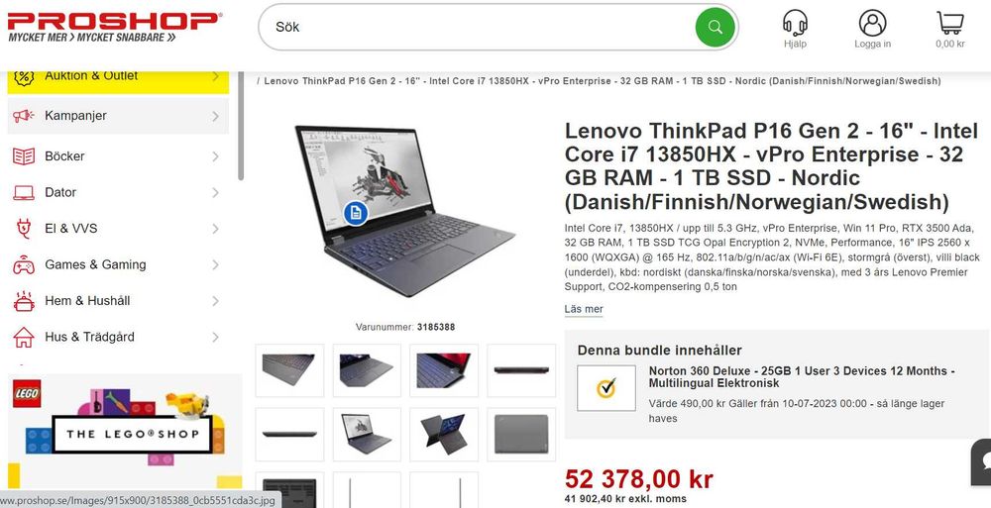Click the Hus & Trädgård house icon

pos(24,337)
